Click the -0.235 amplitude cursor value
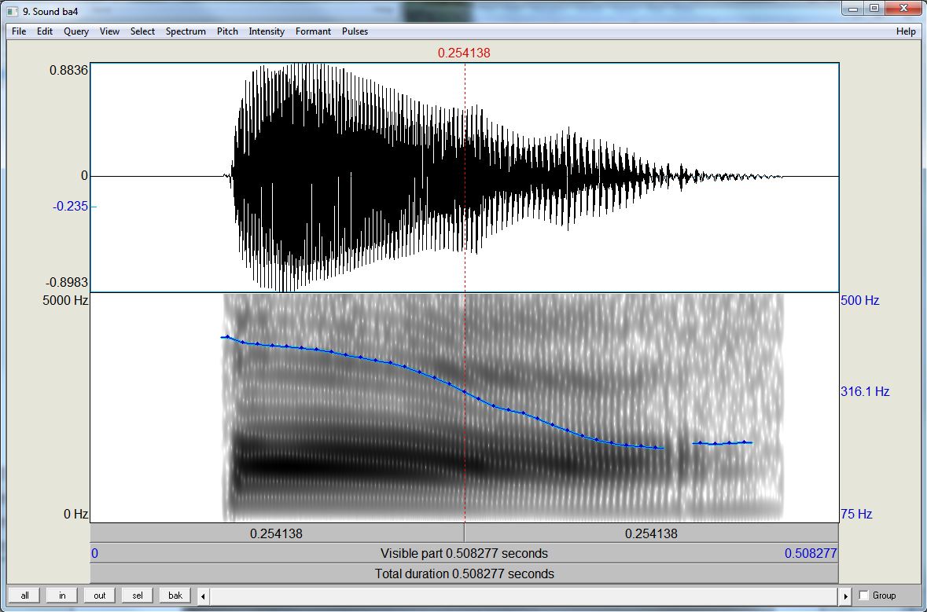 coord(70,206)
